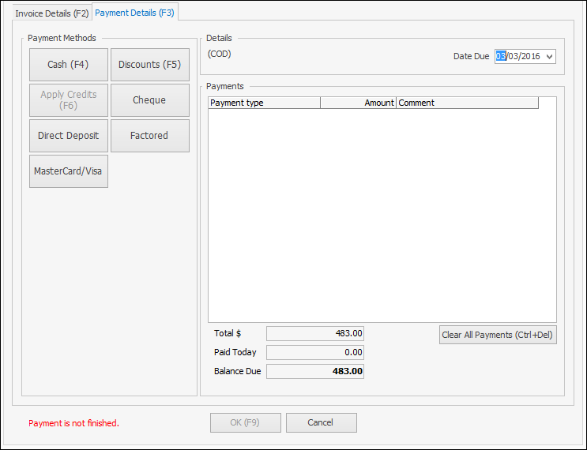Select the Payment Details (F3) tab
This screenshot has width=587, height=450.
click(135, 13)
